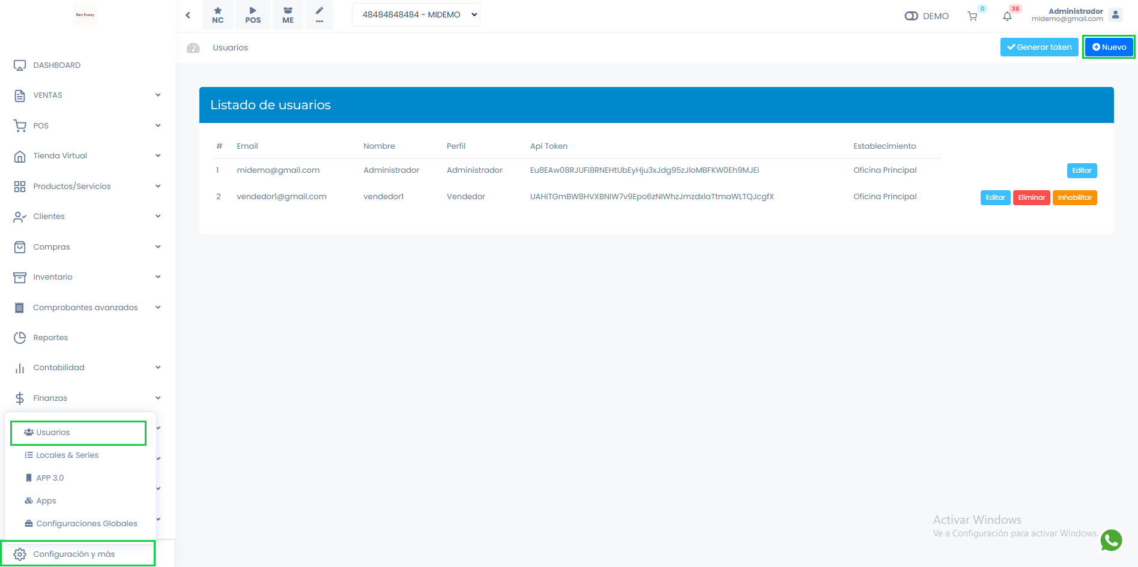Click the administrator profile avatar icon

(1115, 15)
